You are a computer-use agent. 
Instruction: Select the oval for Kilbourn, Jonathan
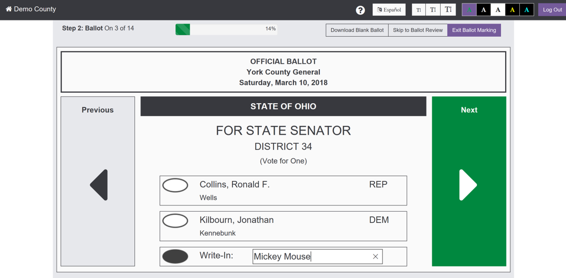click(x=175, y=221)
